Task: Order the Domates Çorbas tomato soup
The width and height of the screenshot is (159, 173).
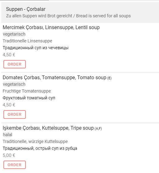Action: 15,115
